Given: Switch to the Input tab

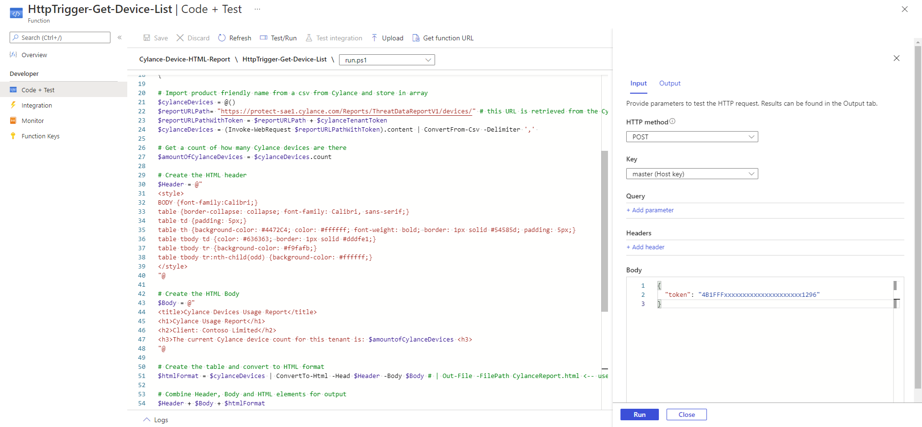Looking at the screenshot, I should click(638, 83).
